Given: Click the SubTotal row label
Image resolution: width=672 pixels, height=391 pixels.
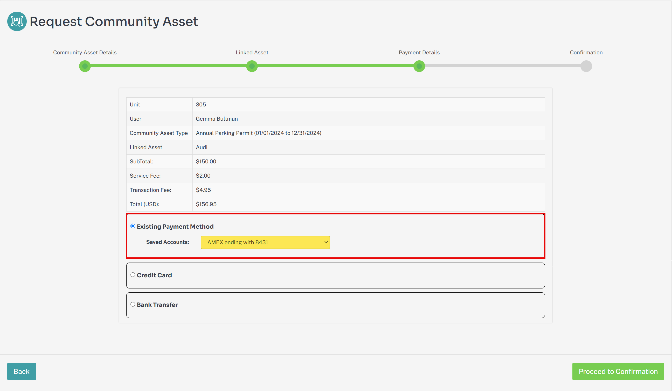Looking at the screenshot, I should pos(141,162).
